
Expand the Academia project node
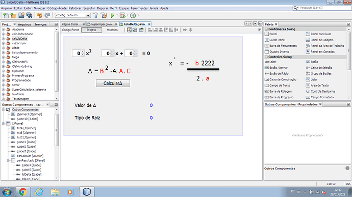pyautogui.click(x=4, y=30)
